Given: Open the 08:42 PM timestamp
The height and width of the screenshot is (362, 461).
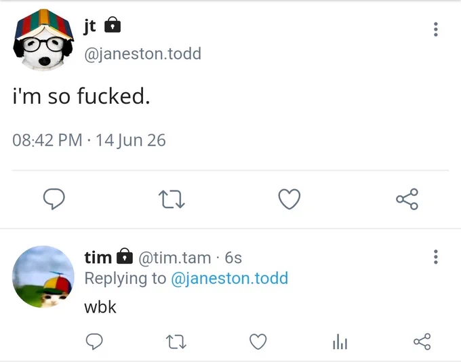Looking at the screenshot, I should (47, 140).
